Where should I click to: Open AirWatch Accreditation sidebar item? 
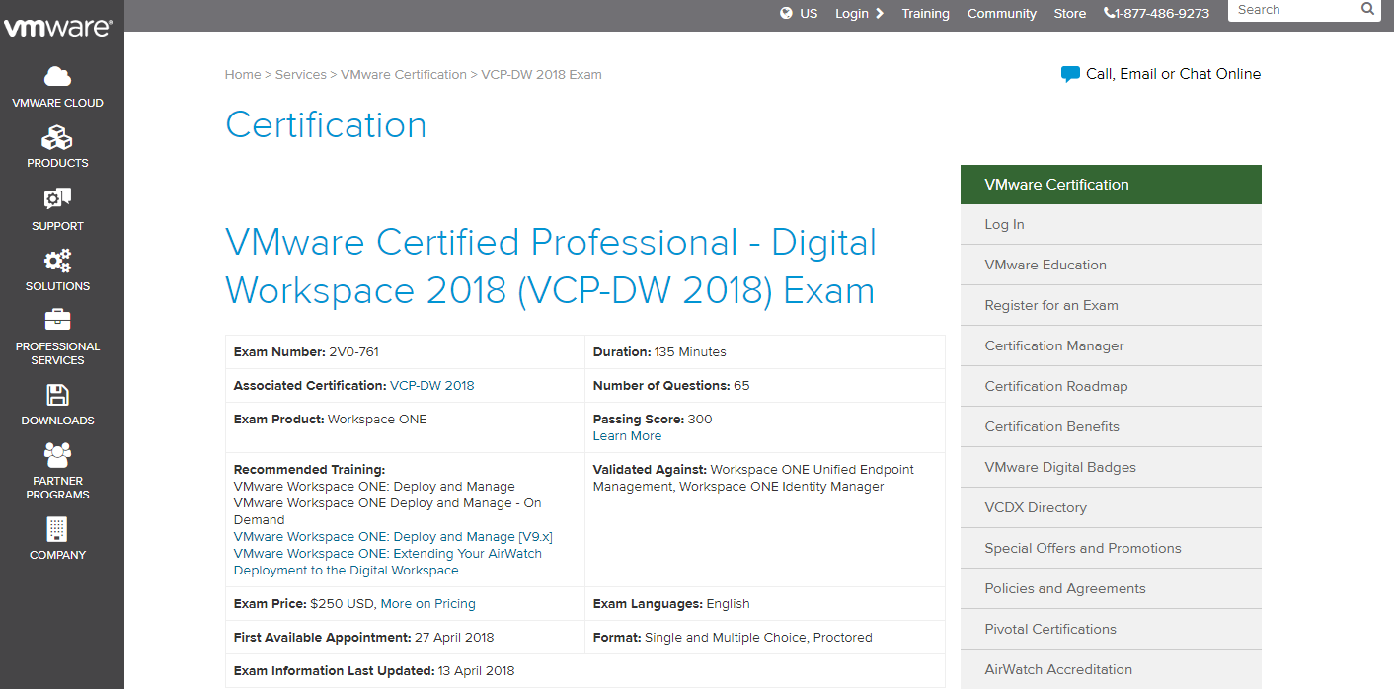(1111, 670)
